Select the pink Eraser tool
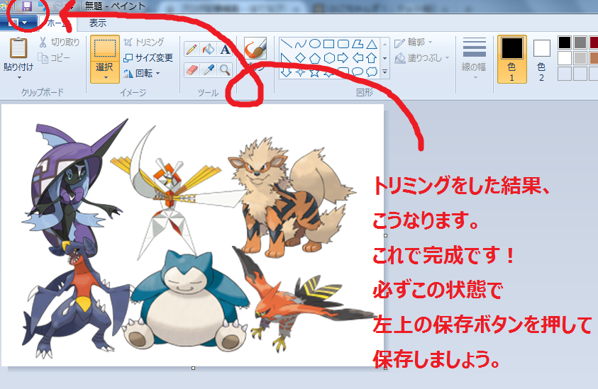Screen dimensions: 598x389 192,69
